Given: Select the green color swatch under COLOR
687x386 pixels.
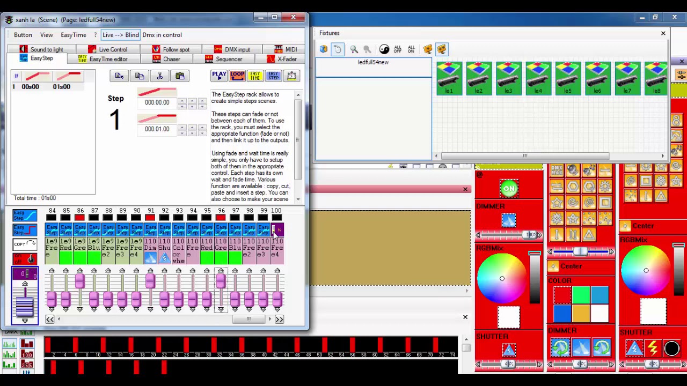Looking at the screenshot, I should [x=581, y=295].
